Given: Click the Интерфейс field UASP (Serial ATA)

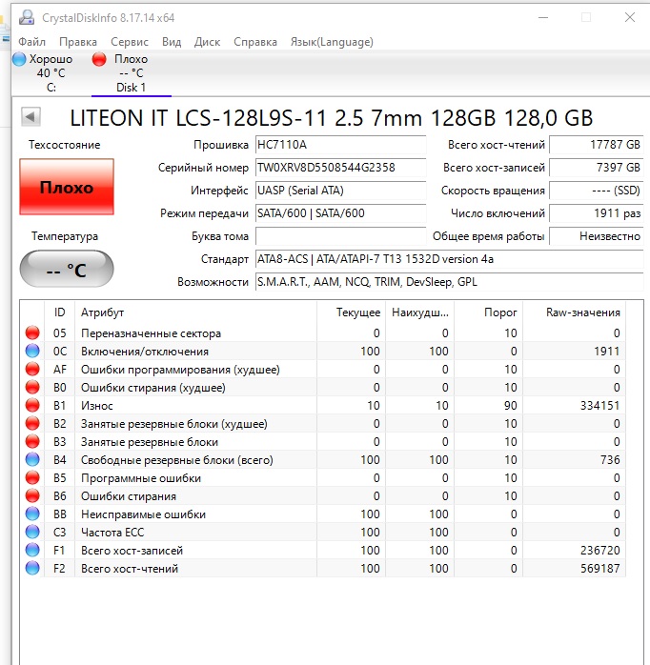Looking at the screenshot, I should click(x=340, y=191).
